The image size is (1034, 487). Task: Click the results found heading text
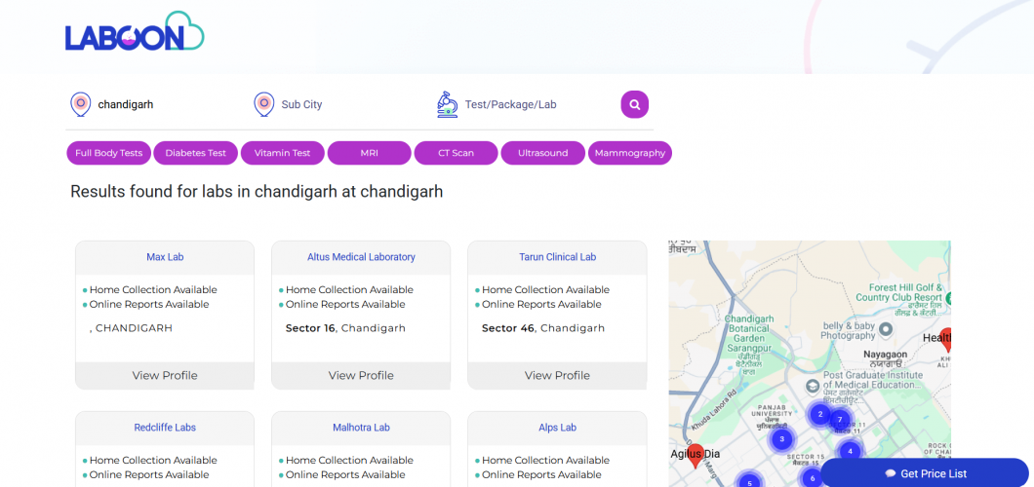(x=257, y=192)
